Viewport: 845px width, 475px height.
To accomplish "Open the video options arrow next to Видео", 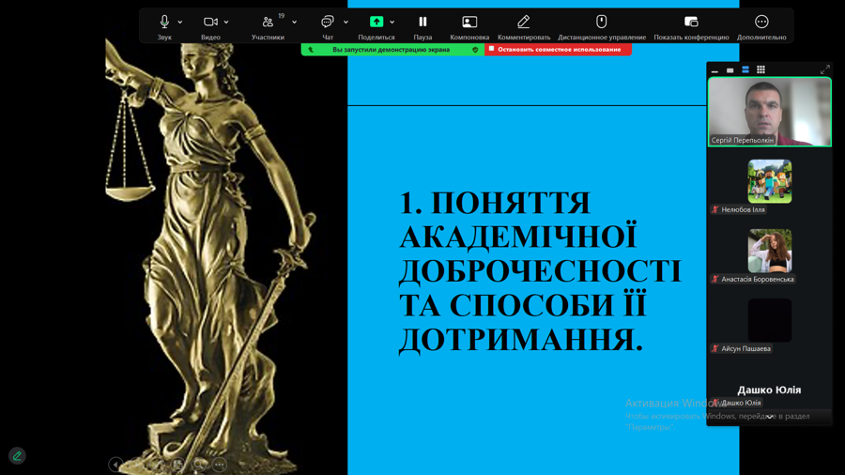I will pos(226,22).
